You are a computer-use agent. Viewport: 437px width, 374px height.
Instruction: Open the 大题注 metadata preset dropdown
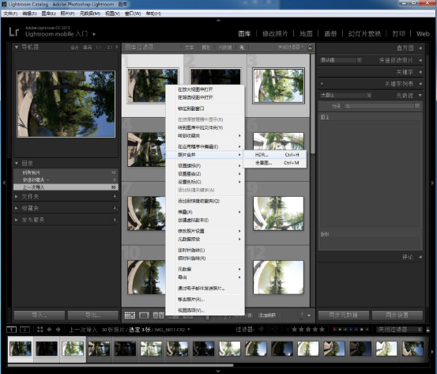coord(345,96)
